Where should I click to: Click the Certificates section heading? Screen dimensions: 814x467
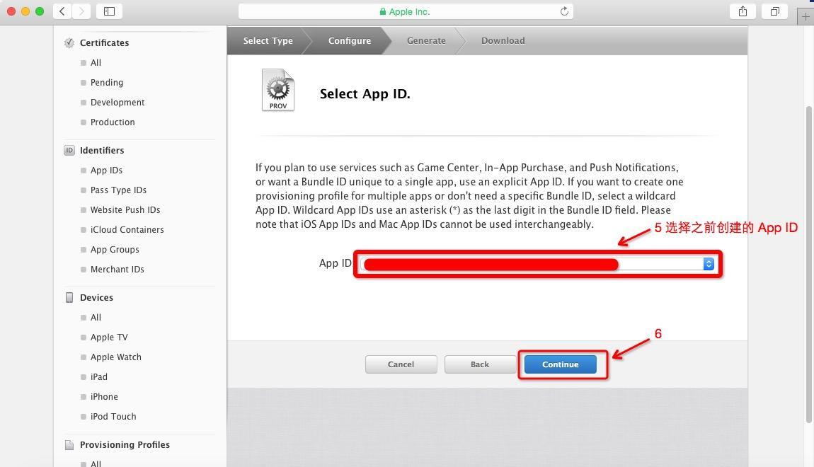104,43
